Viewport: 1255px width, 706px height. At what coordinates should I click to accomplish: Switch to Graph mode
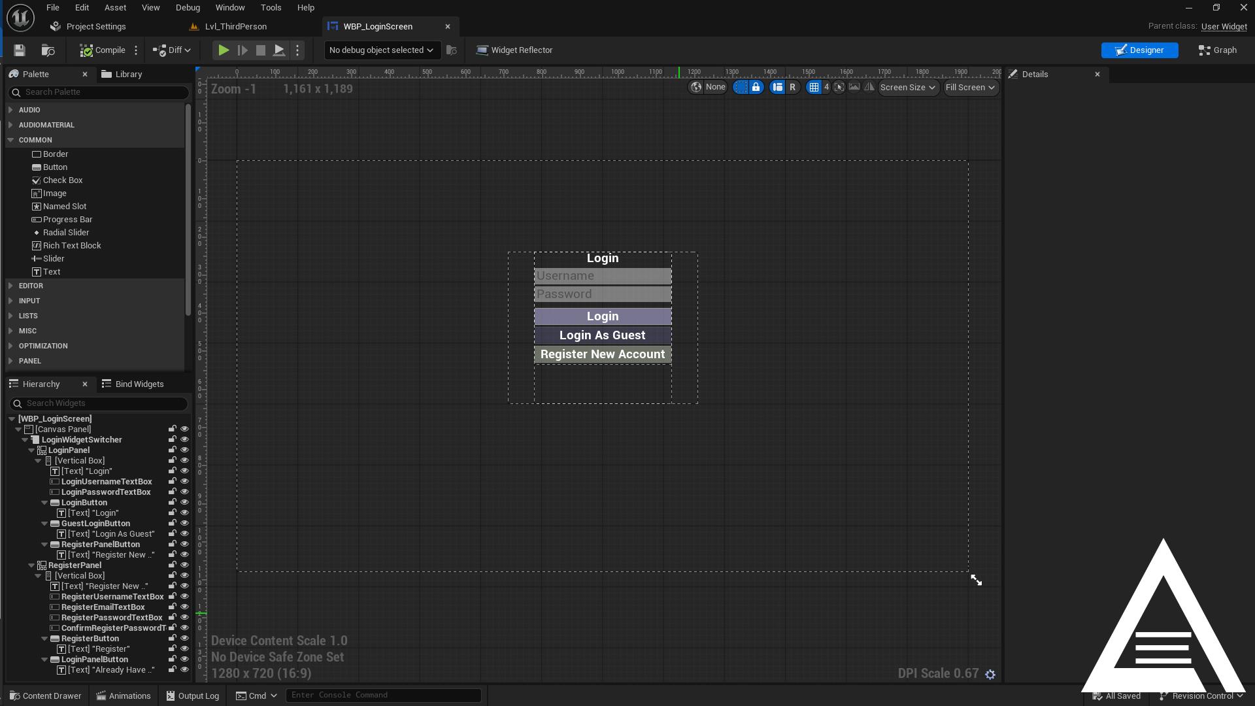tap(1218, 50)
